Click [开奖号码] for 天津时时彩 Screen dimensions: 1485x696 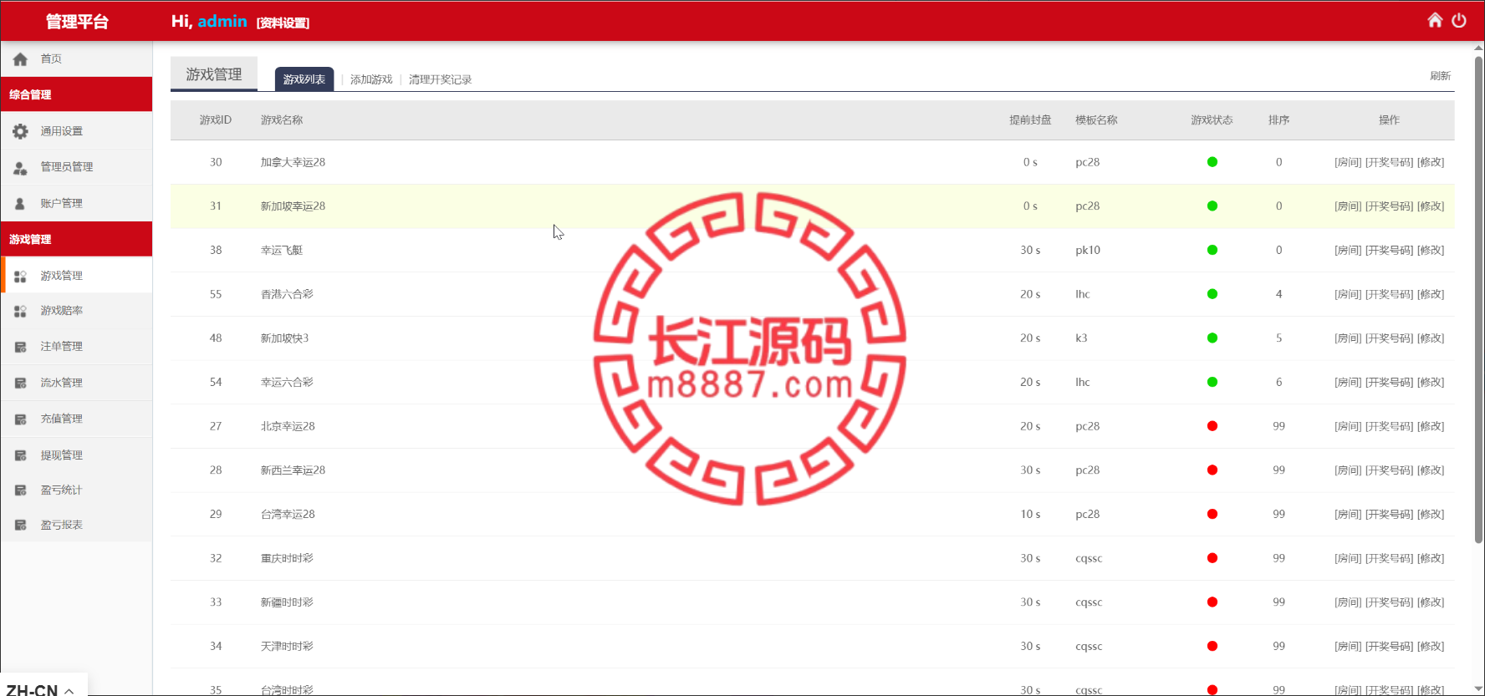[x=1390, y=646]
